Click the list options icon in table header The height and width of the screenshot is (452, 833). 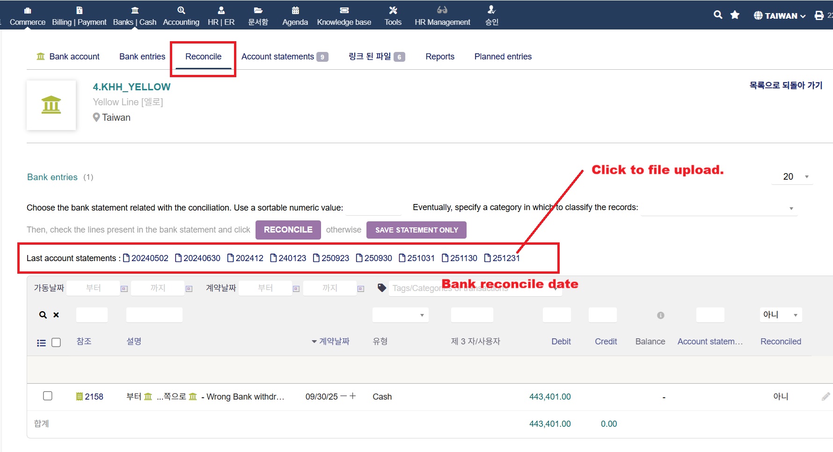[x=41, y=343]
